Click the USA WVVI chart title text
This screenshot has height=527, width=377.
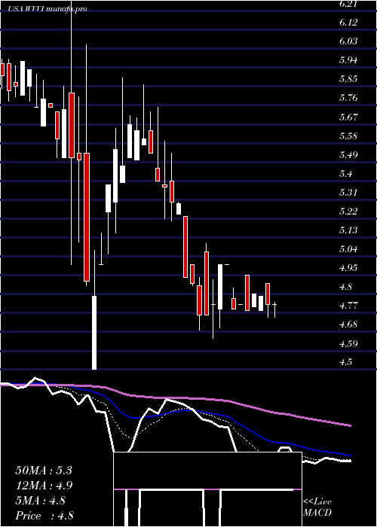[x=47, y=9]
